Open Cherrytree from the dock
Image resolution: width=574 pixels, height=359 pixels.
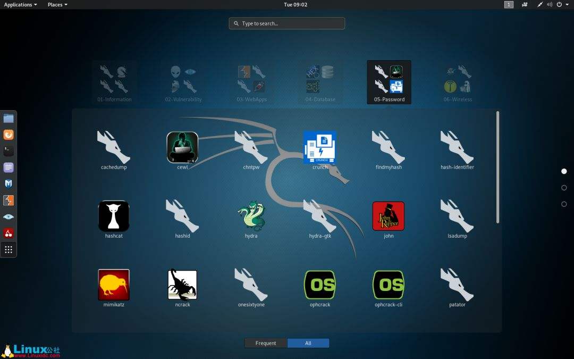click(x=9, y=233)
